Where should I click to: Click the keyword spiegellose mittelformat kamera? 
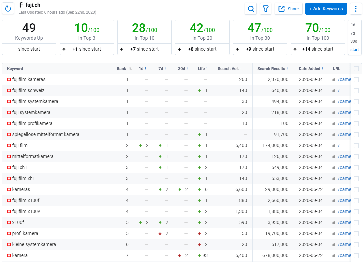46,134
